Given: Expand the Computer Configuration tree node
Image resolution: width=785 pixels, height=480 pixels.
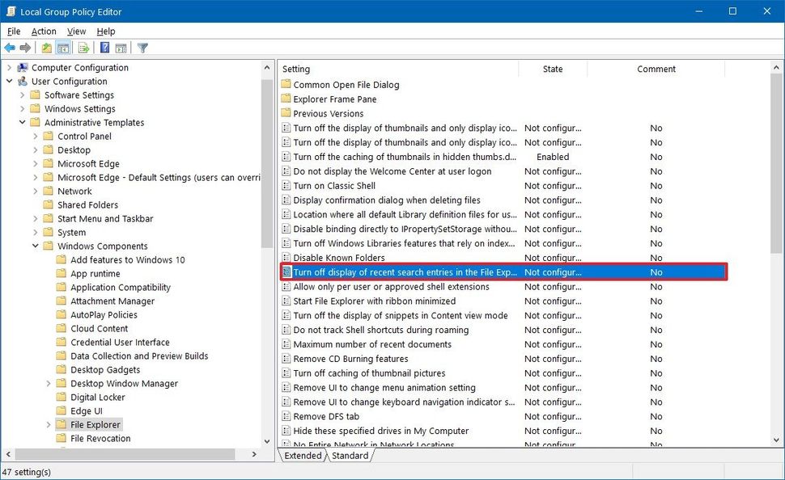Looking at the screenshot, I should pyautogui.click(x=8, y=67).
